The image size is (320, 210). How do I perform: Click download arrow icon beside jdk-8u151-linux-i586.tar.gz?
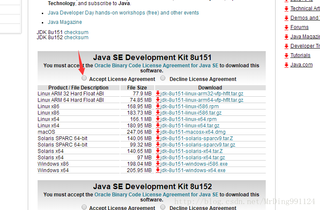point(158,113)
